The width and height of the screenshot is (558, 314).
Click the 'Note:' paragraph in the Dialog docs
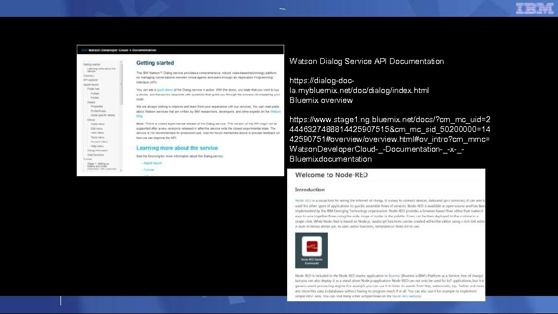208,131
